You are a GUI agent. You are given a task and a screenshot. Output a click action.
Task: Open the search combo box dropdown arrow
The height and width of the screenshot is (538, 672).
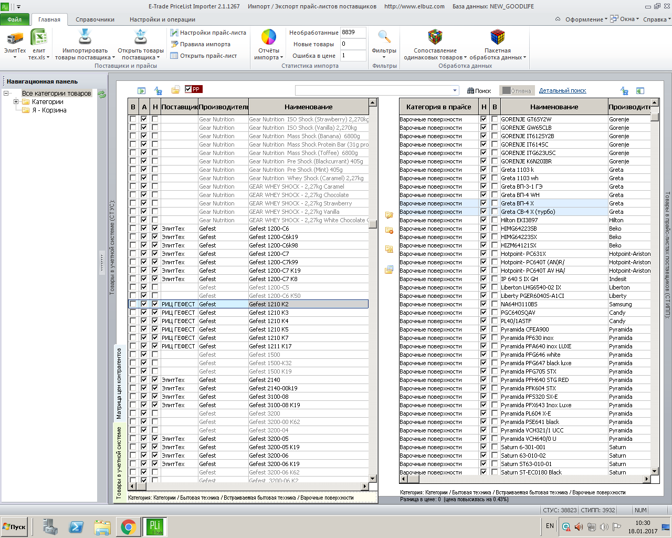[x=455, y=90]
